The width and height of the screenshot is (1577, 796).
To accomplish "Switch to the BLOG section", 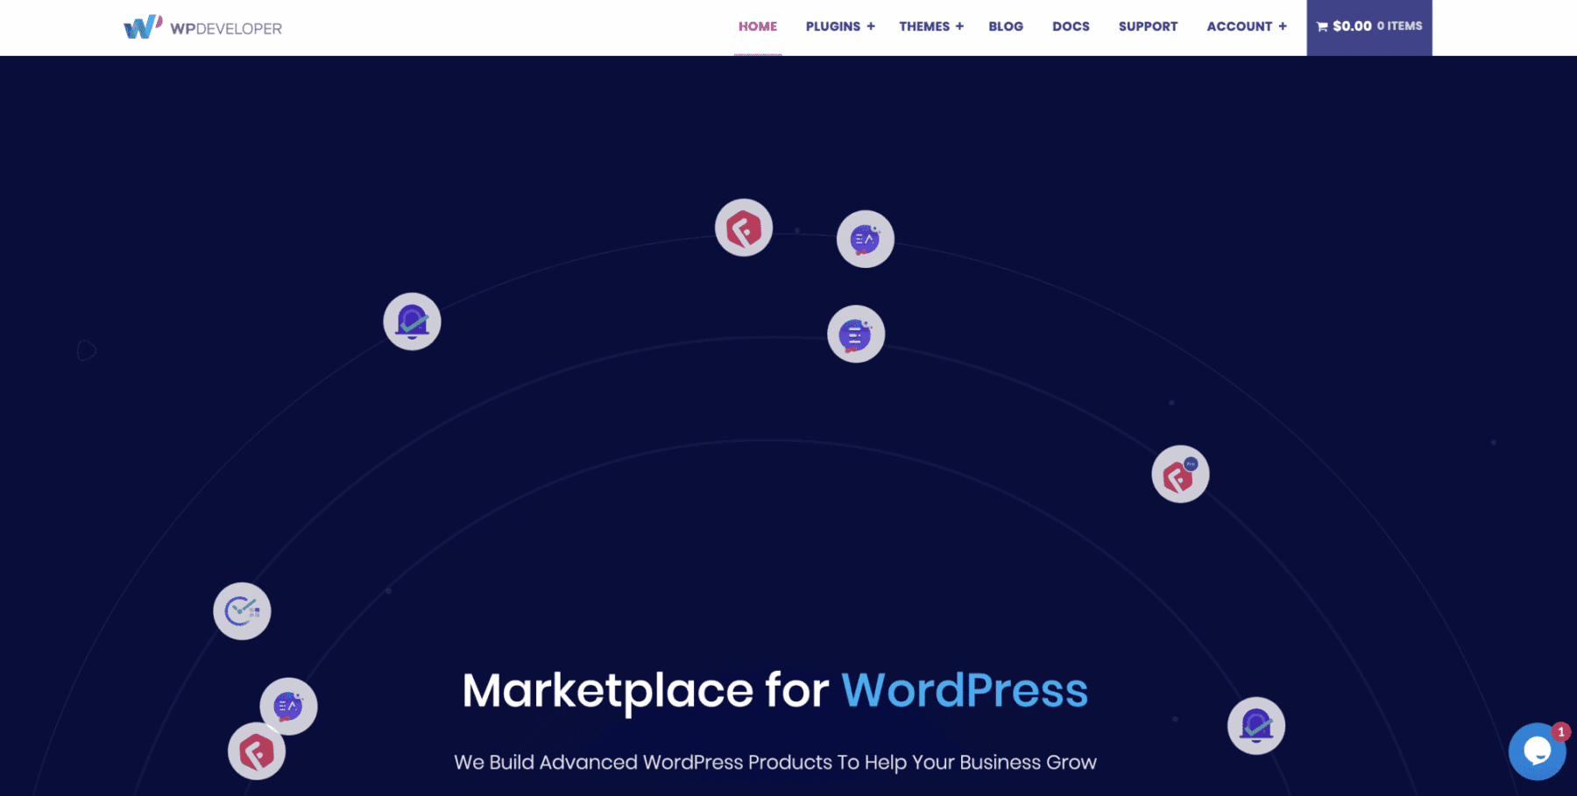I will 1006,26.
